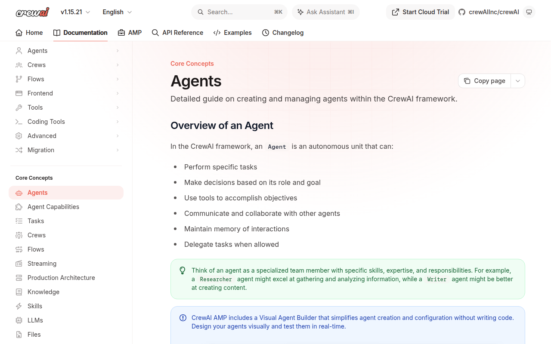Go to the Home tab
Image resolution: width=551 pixels, height=344 pixels.
tap(29, 33)
